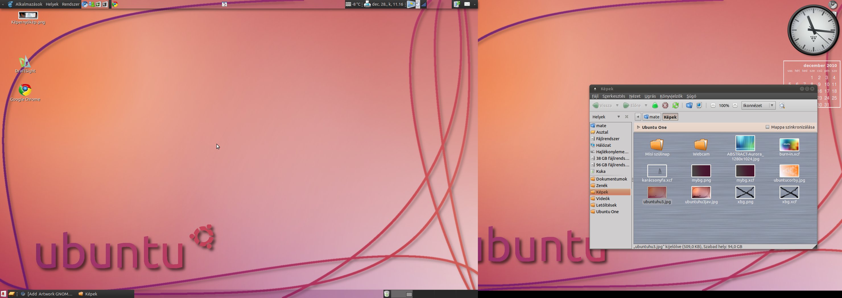The width and height of the screenshot is (842, 298).
Task: Click the Chrome launcher in top panel
Action: click(x=115, y=4)
